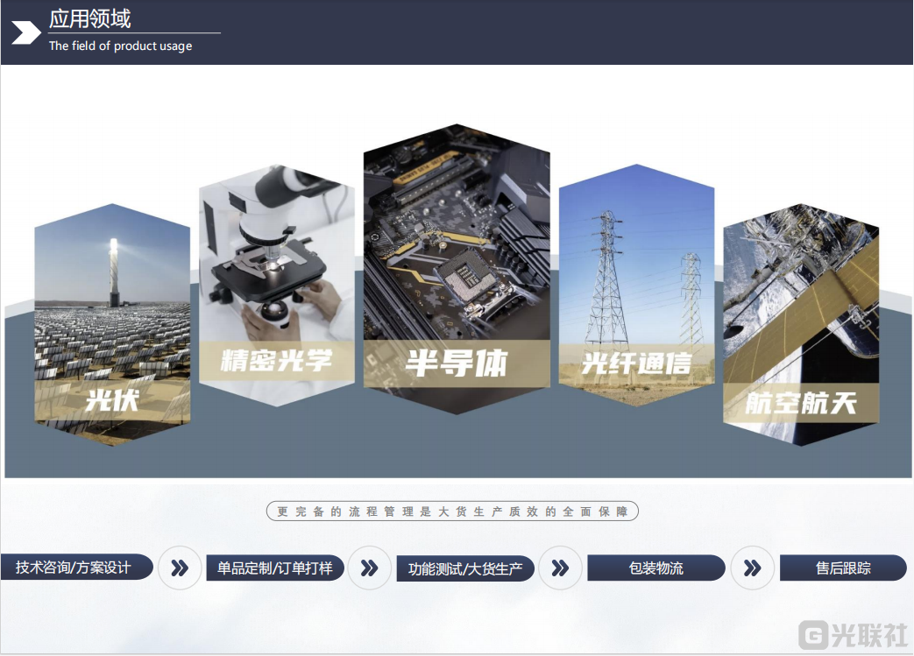Click the double-chevron before 售后跟踪
The image size is (914, 656).
point(752,568)
